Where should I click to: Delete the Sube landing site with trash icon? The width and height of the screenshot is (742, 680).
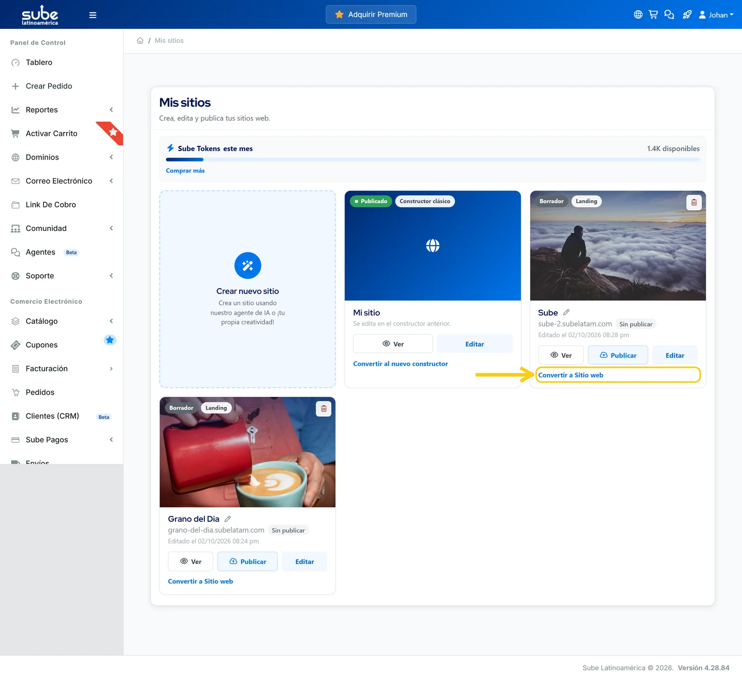coord(694,202)
